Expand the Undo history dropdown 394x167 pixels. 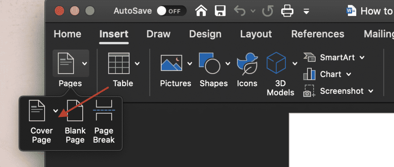[253, 11]
